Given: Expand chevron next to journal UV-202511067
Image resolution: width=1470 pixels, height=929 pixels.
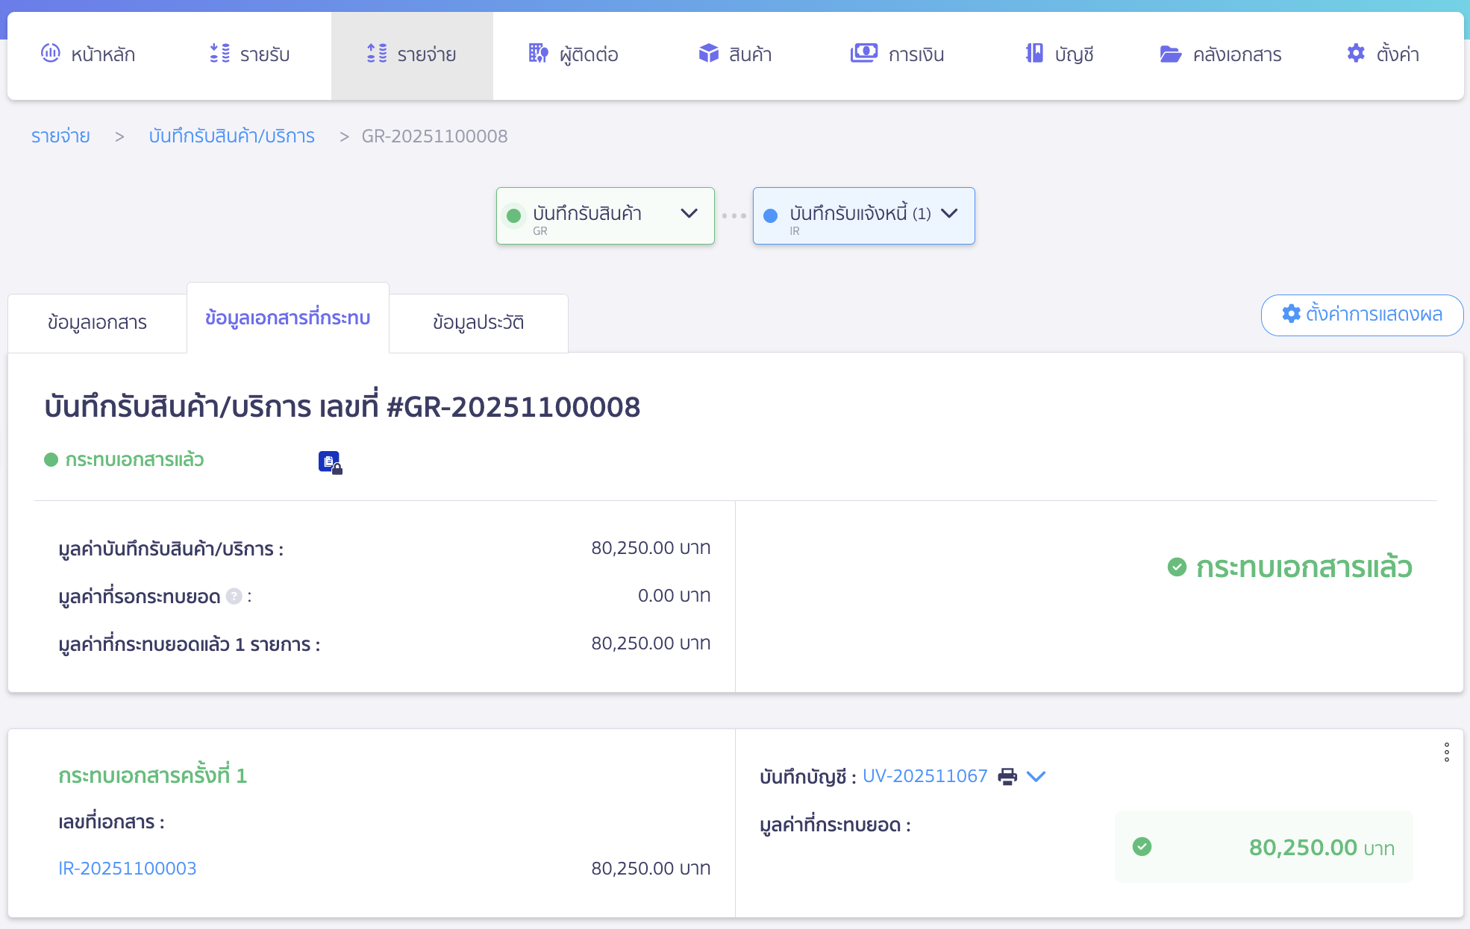Looking at the screenshot, I should (1036, 776).
